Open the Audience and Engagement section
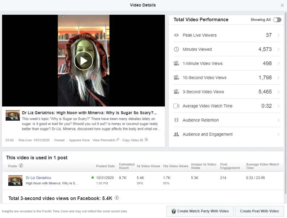The image size is (287, 218). coord(227,134)
